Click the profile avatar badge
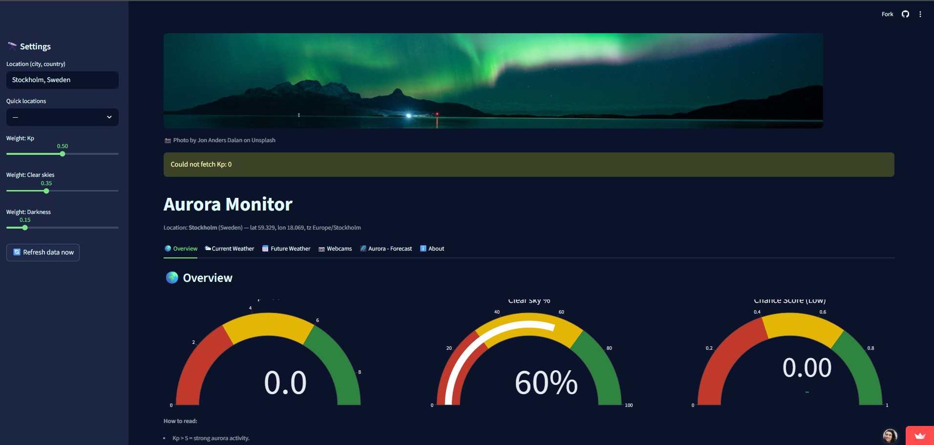Image resolution: width=934 pixels, height=445 pixels. (x=890, y=436)
